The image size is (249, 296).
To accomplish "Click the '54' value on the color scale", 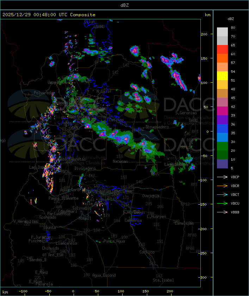I will [233, 72].
